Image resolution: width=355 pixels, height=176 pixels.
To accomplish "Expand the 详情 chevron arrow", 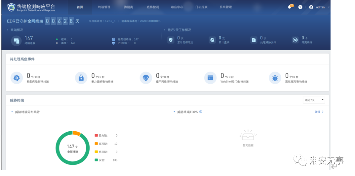I will 323,112.
